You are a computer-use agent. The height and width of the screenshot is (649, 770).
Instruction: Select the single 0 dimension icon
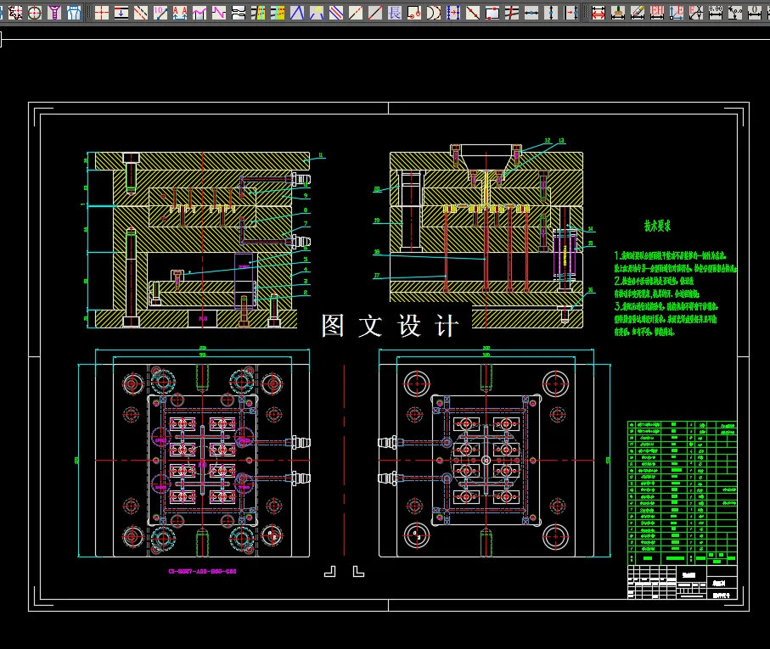(x=754, y=12)
